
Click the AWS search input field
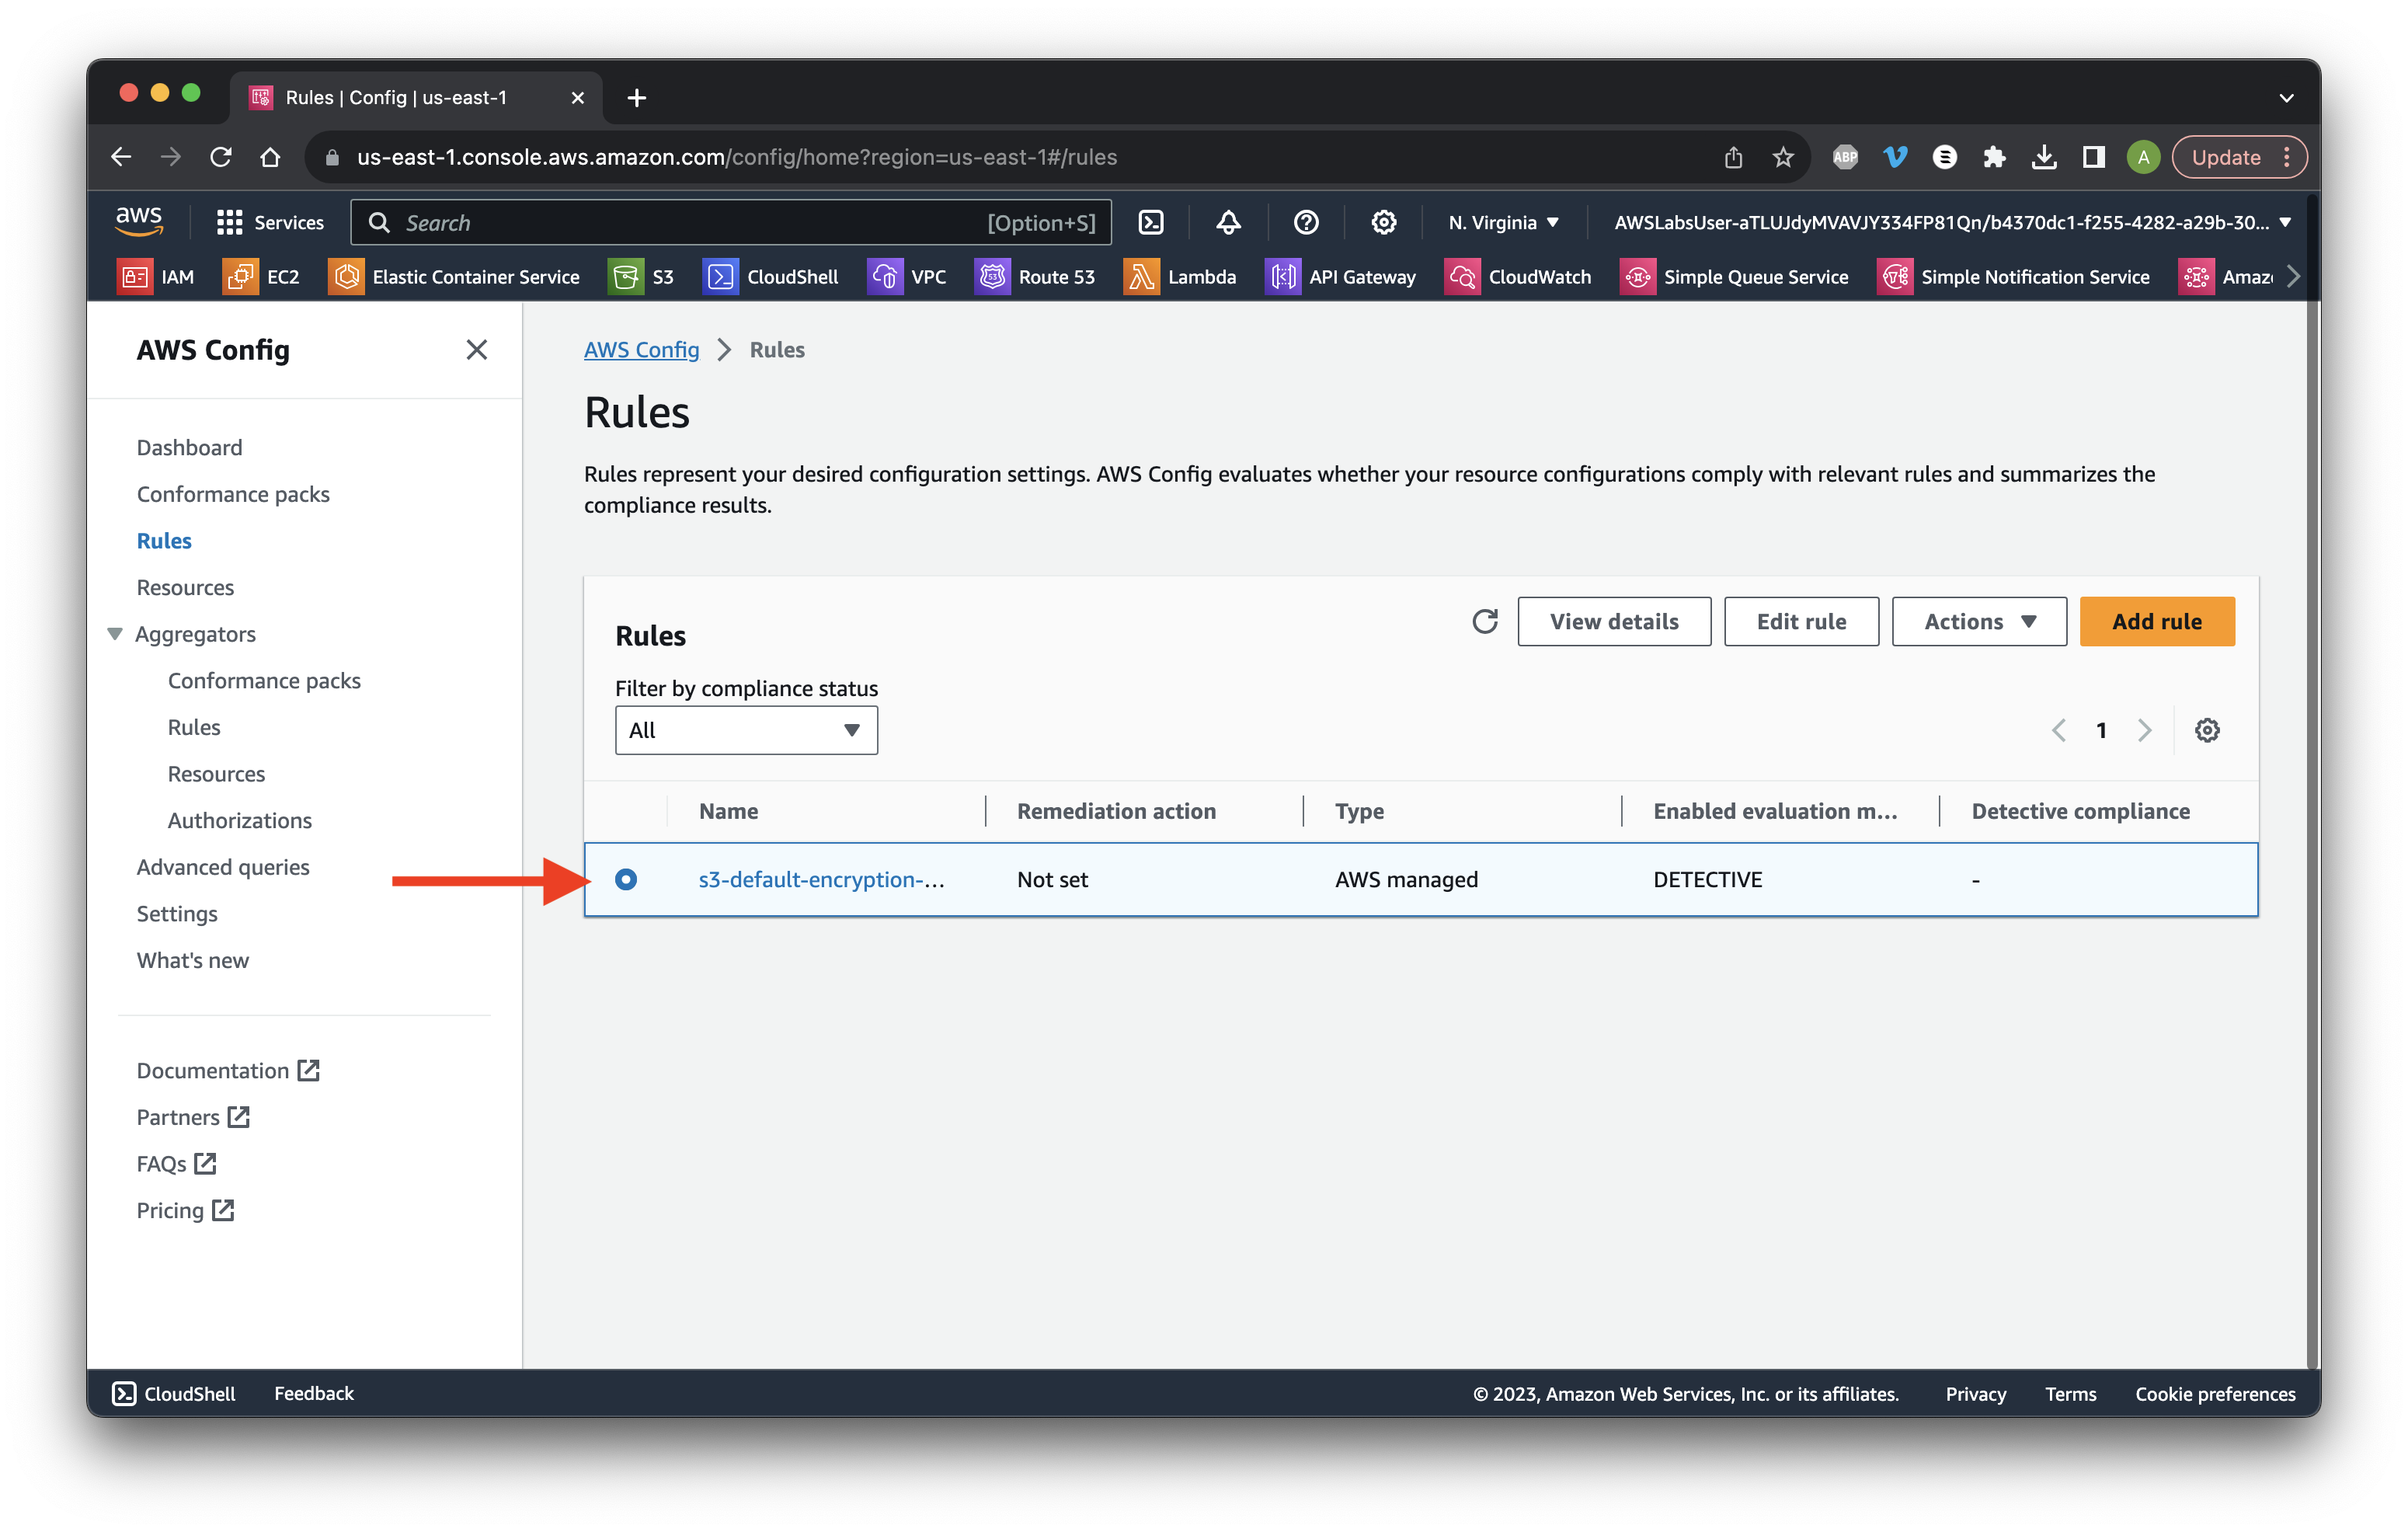(x=731, y=222)
